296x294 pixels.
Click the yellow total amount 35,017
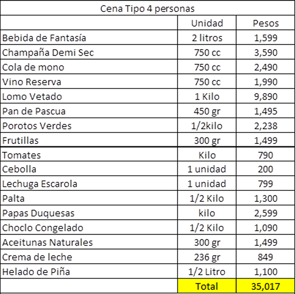(x=265, y=286)
